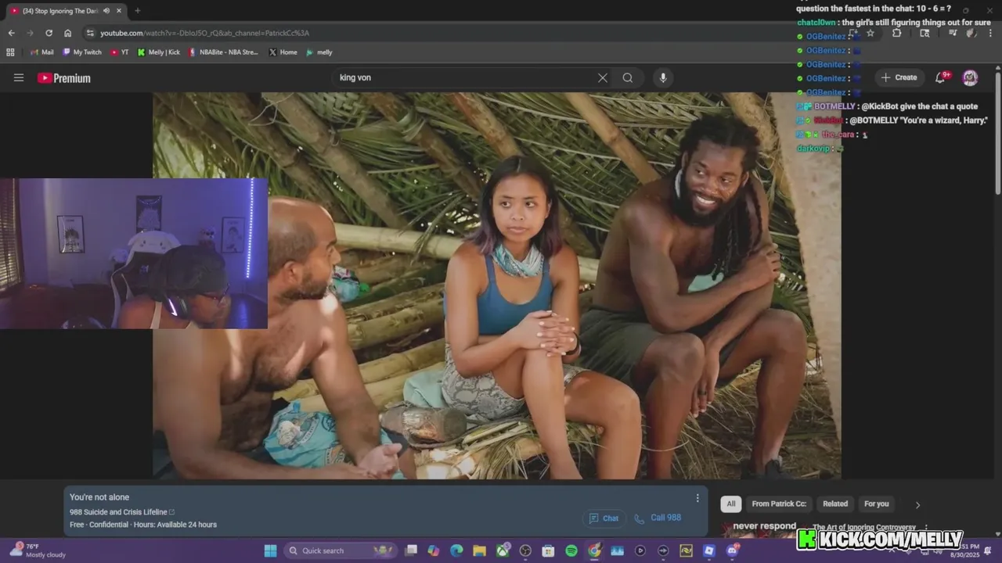Click the page vertical scrollbar

tap(998, 133)
